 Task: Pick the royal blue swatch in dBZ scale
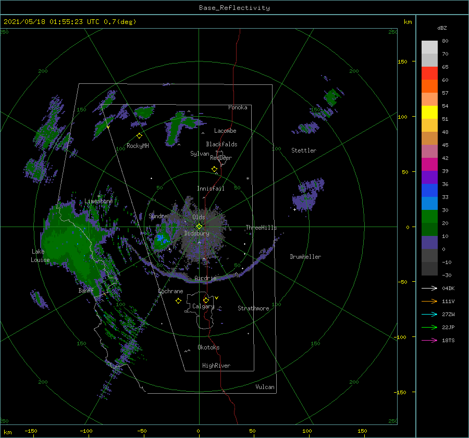[x=429, y=191]
